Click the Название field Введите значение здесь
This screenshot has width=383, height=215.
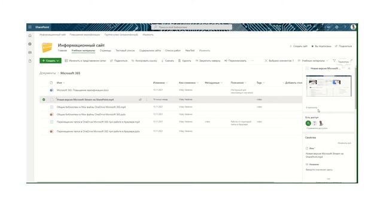pos(319,170)
